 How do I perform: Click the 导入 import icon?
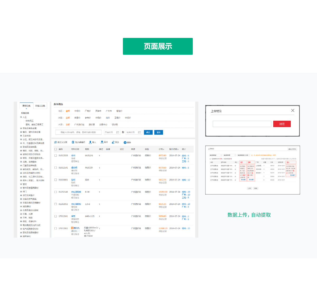coord(90,142)
